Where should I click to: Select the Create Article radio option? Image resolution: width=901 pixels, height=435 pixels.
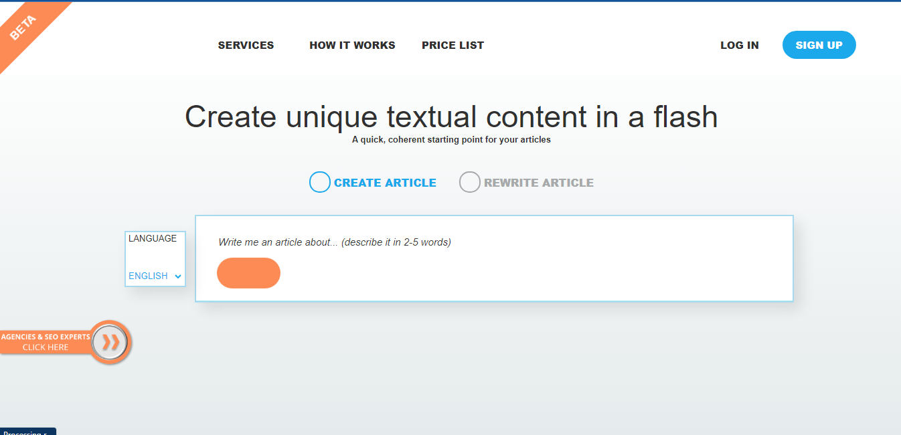[320, 182]
